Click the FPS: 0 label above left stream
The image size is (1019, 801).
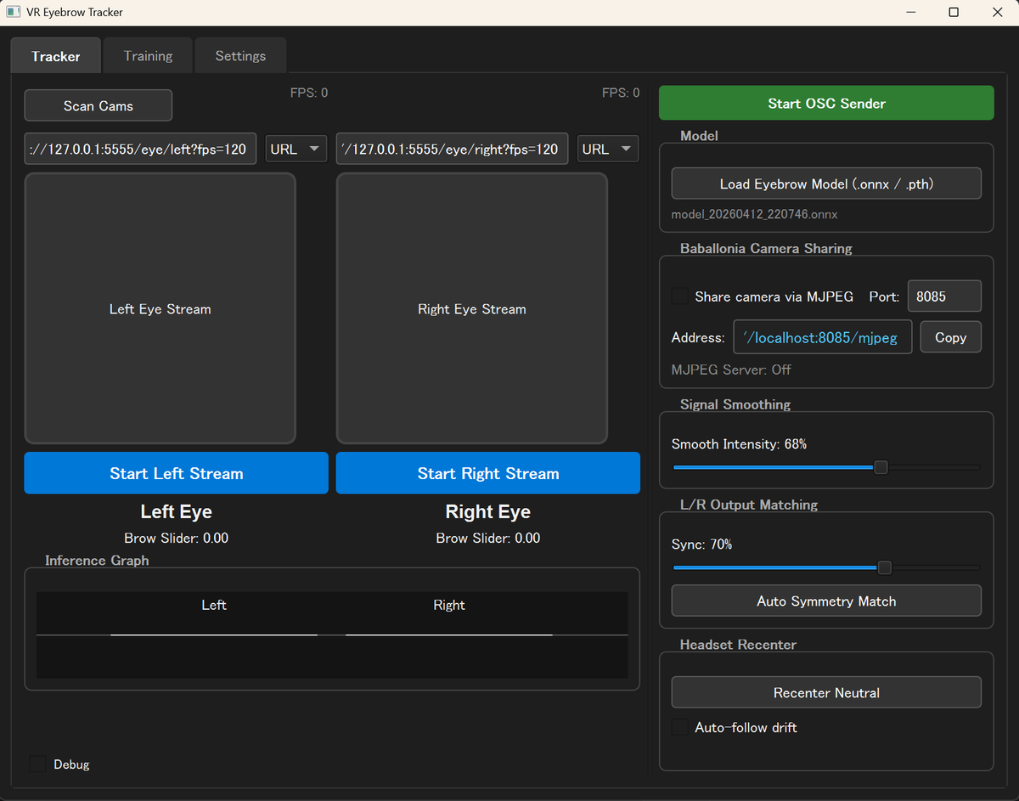[x=309, y=93]
